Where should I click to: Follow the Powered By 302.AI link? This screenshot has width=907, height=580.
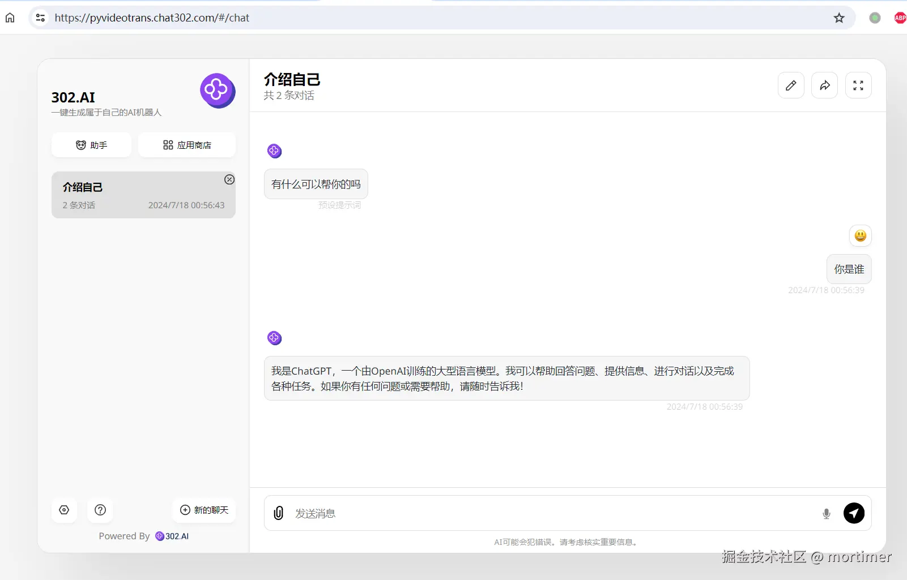(172, 536)
